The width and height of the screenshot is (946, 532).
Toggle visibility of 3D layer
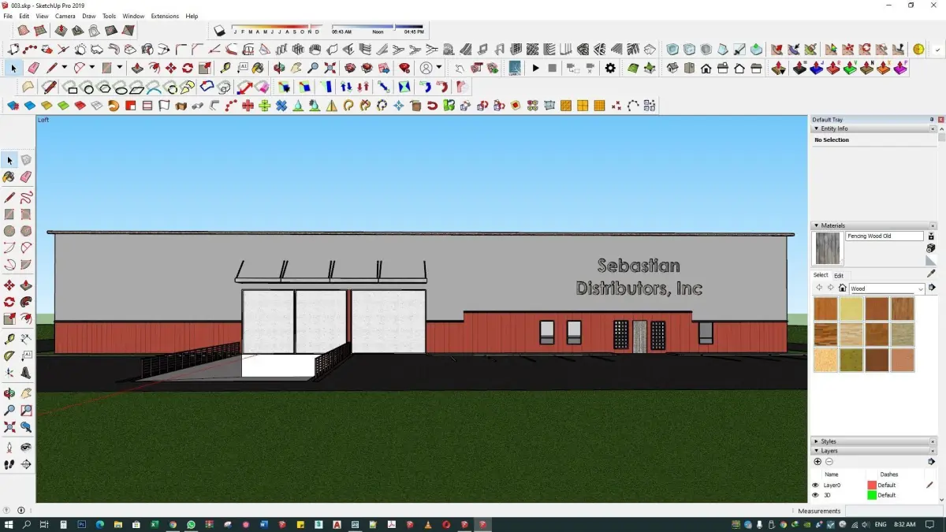pos(816,495)
